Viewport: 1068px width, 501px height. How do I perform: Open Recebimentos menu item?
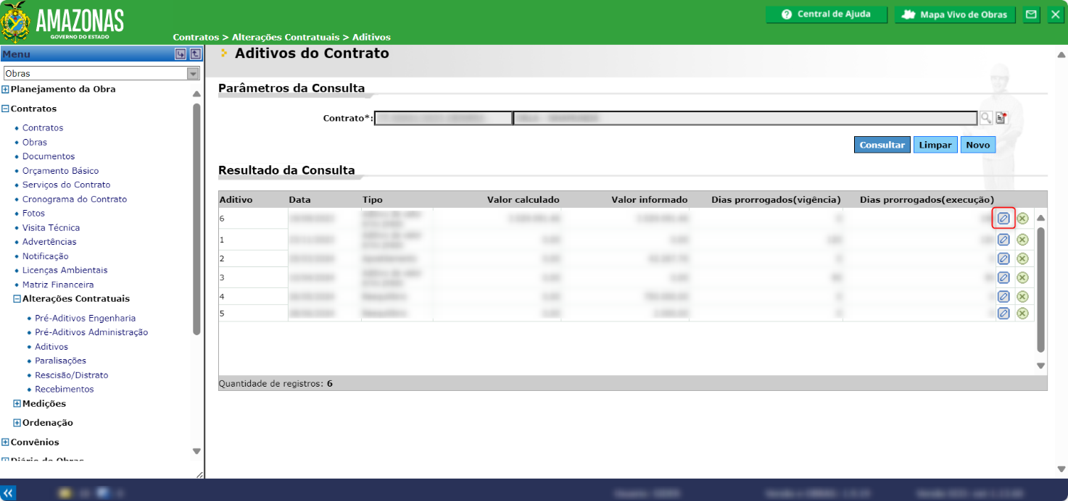[x=65, y=390]
